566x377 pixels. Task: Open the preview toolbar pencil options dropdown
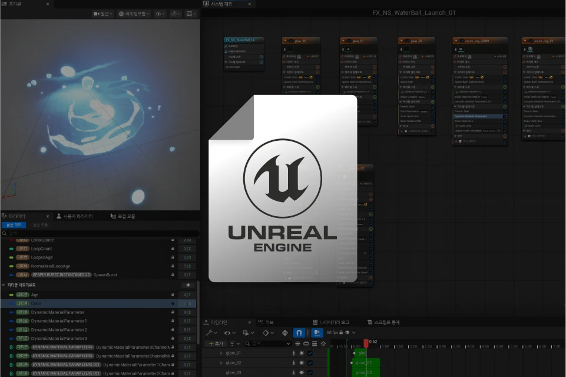pos(176,14)
